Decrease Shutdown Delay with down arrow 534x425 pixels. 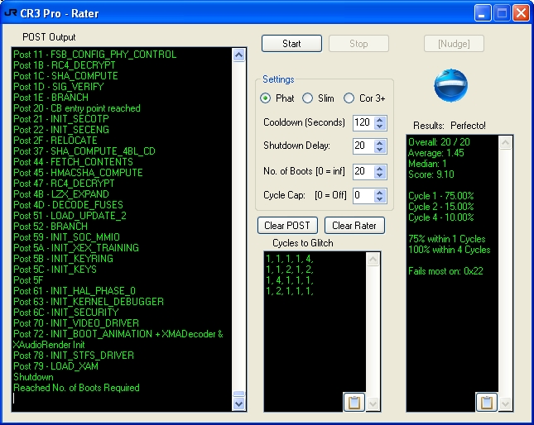[380, 150]
